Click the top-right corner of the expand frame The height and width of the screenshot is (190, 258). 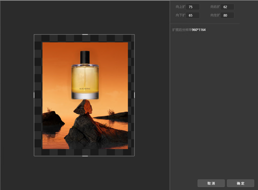[134, 34]
